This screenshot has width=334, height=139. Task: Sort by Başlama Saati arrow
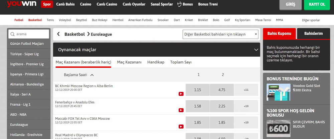coord(92,75)
